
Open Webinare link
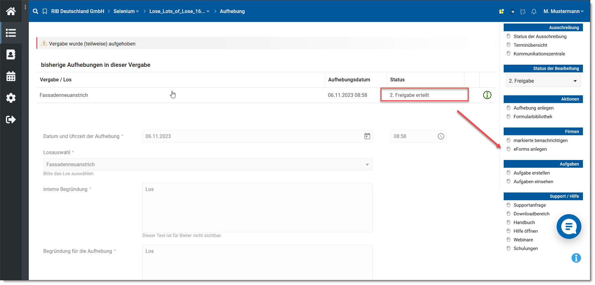pos(523,240)
